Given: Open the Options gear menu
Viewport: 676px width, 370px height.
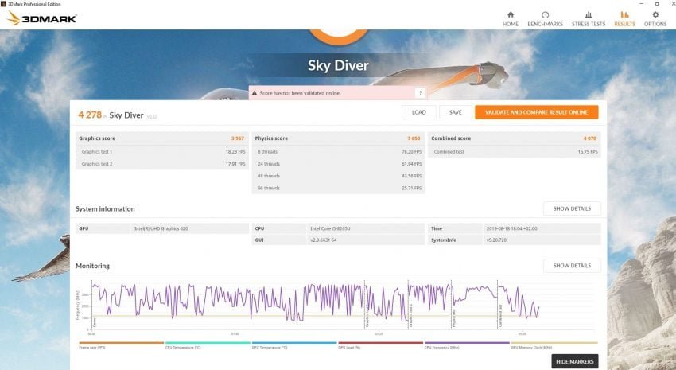Looking at the screenshot, I should click(x=655, y=18).
